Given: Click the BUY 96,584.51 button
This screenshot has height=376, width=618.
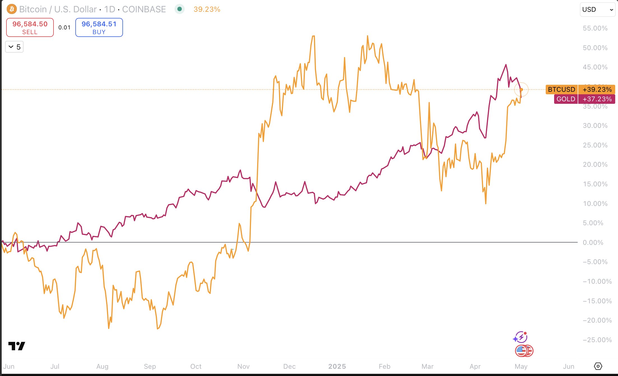Looking at the screenshot, I should [x=99, y=27].
